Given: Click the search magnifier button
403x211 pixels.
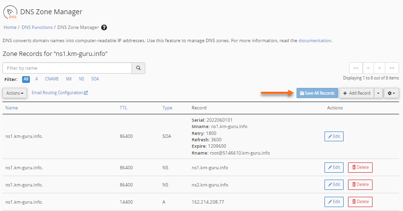Looking at the screenshot, I should coord(138,68).
